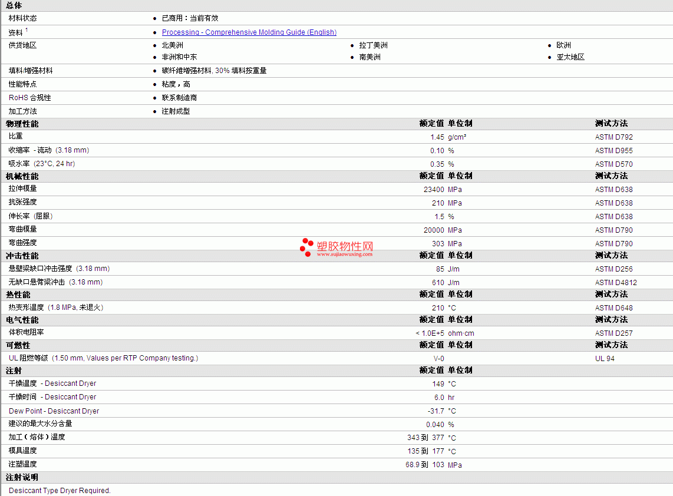This screenshot has width=673, height=496.
Task: Click the 物理性能 section header
Action: pyautogui.click(x=22, y=124)
